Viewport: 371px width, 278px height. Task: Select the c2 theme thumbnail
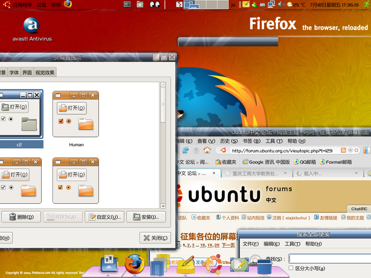[21, 114]
